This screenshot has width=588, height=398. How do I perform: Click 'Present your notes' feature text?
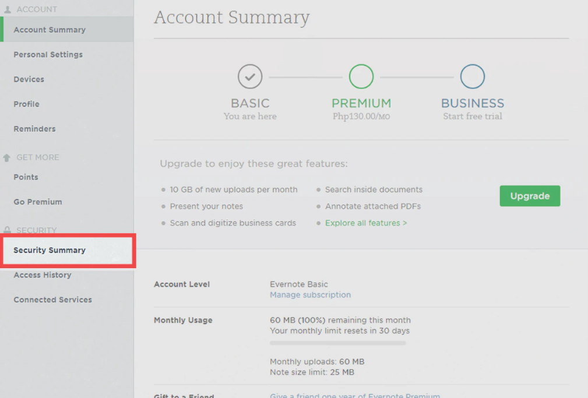coord(206,206)
